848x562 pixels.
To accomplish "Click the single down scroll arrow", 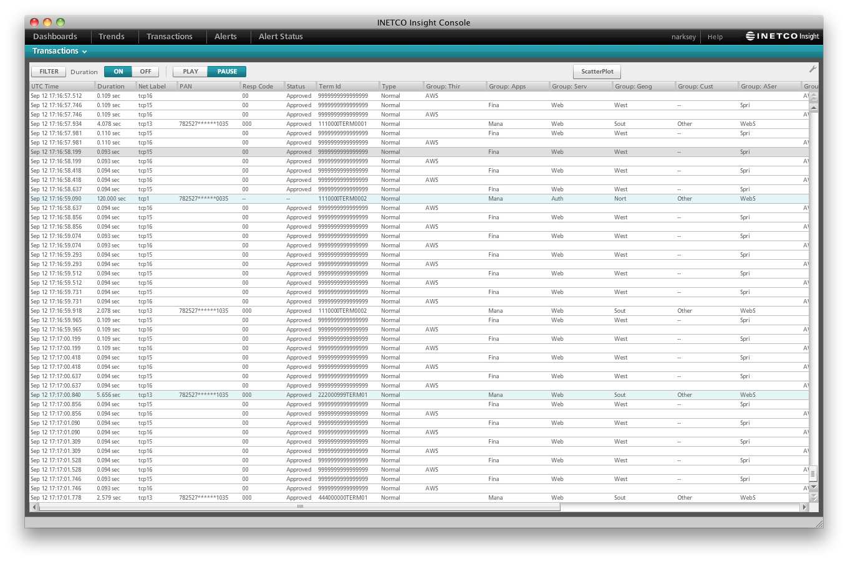I will point(814,487).
